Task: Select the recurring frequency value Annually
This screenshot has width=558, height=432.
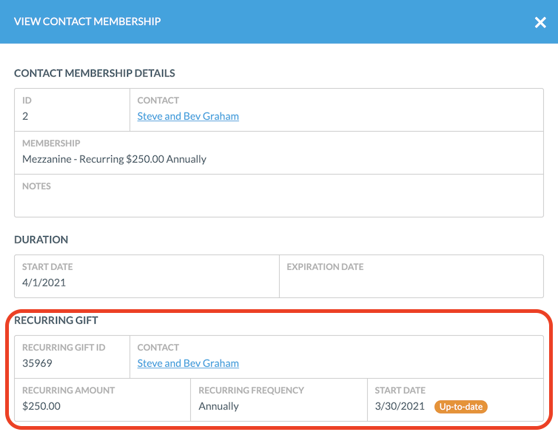Action: [x=218, y=406]
